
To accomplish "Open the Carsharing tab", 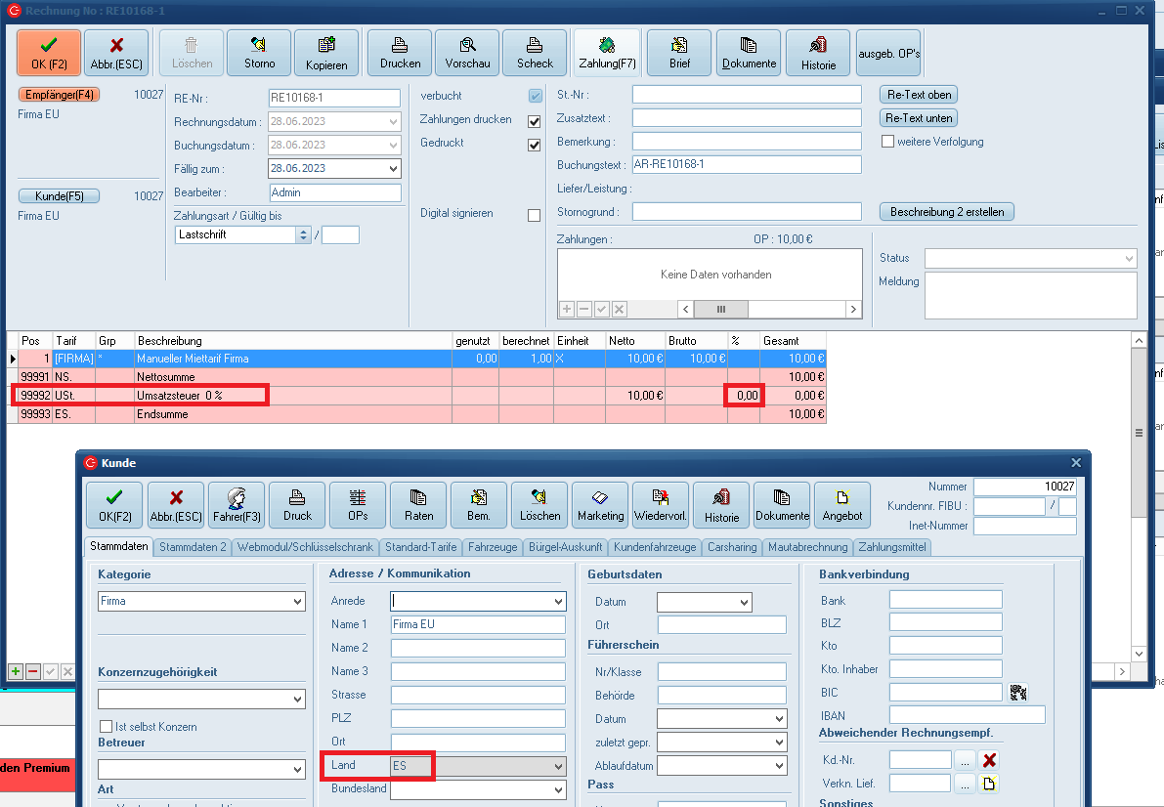I will [732, 547].
